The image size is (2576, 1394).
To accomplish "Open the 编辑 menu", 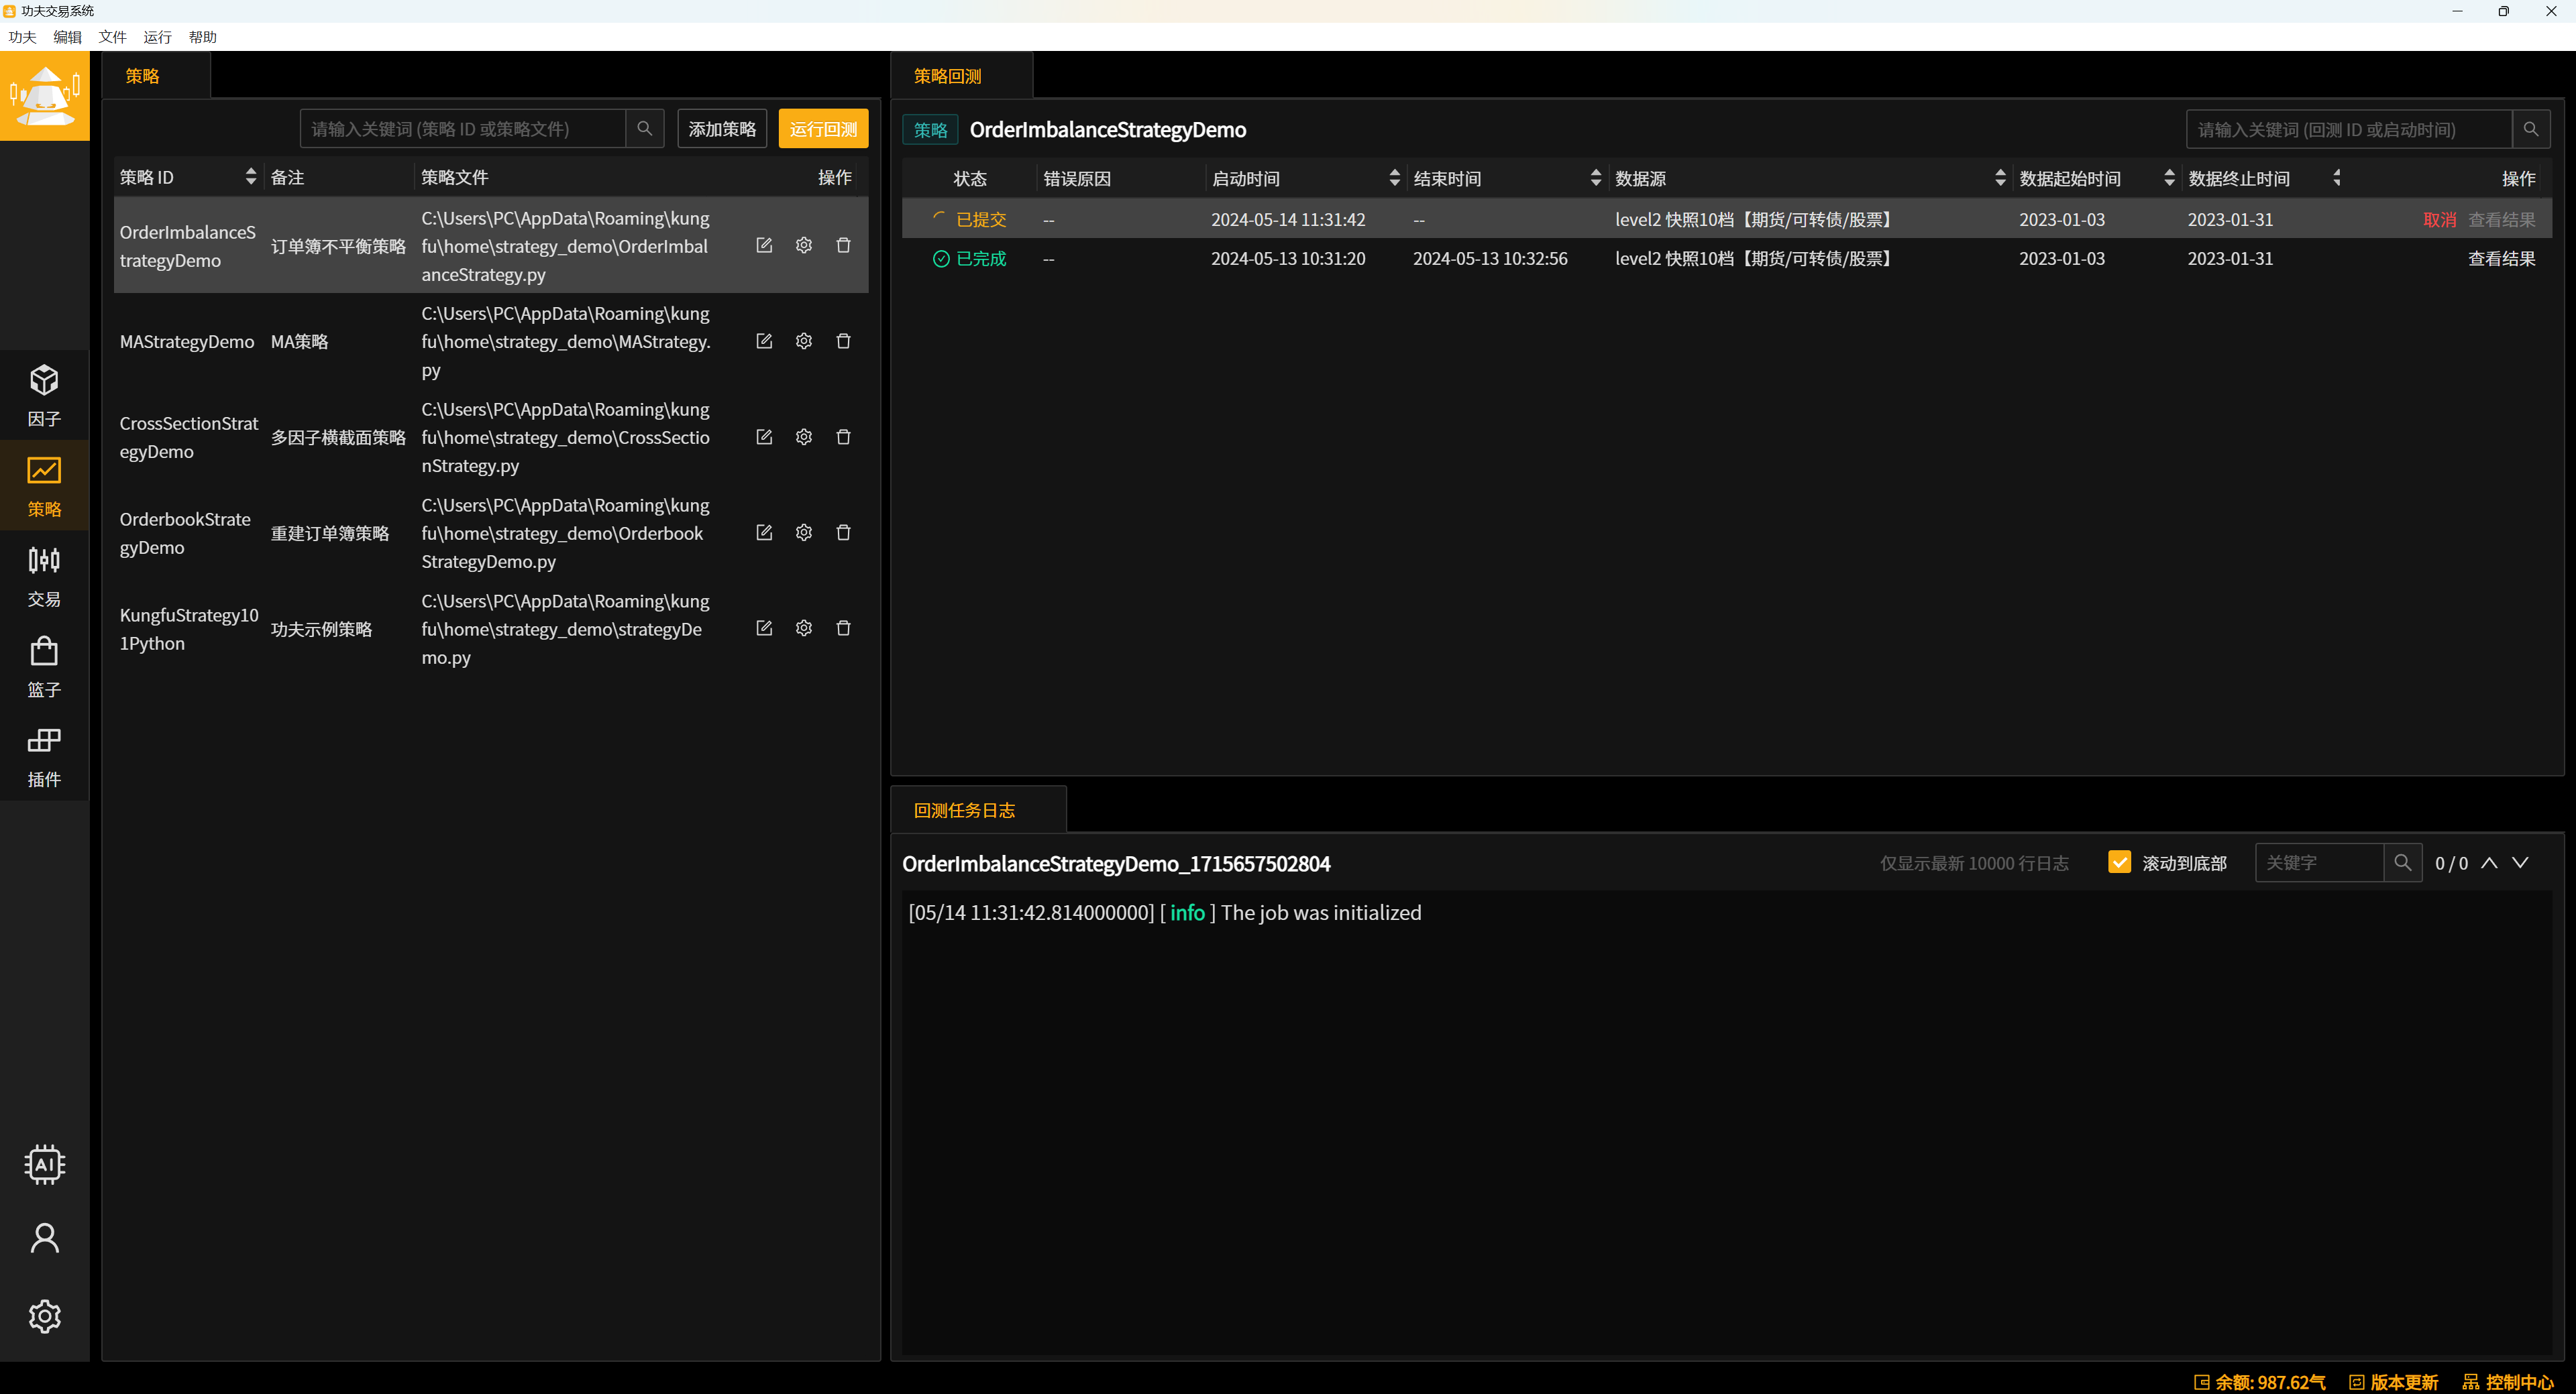I will pyautogui.click(x=67, y=37).
